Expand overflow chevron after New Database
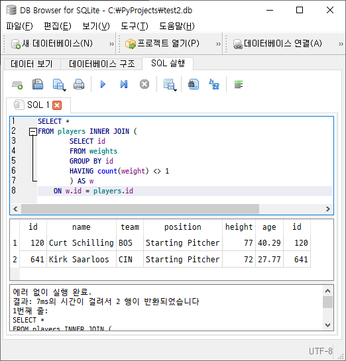 point(112,44)
